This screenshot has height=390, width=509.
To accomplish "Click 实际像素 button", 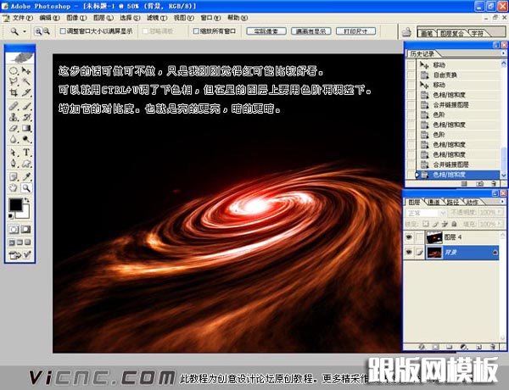I will (x=266, y=31).
